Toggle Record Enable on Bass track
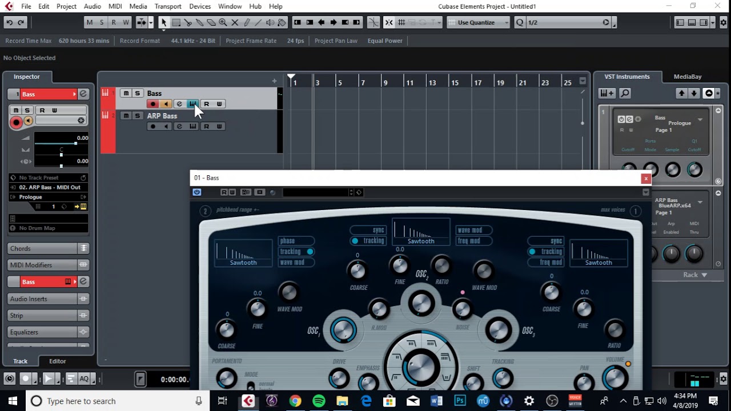Screen dimensions: 731x411 [x=152, y=104]
